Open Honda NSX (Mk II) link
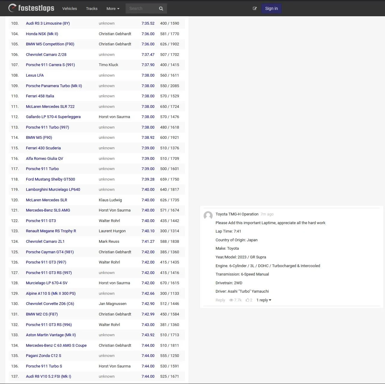 pos(42,34)
